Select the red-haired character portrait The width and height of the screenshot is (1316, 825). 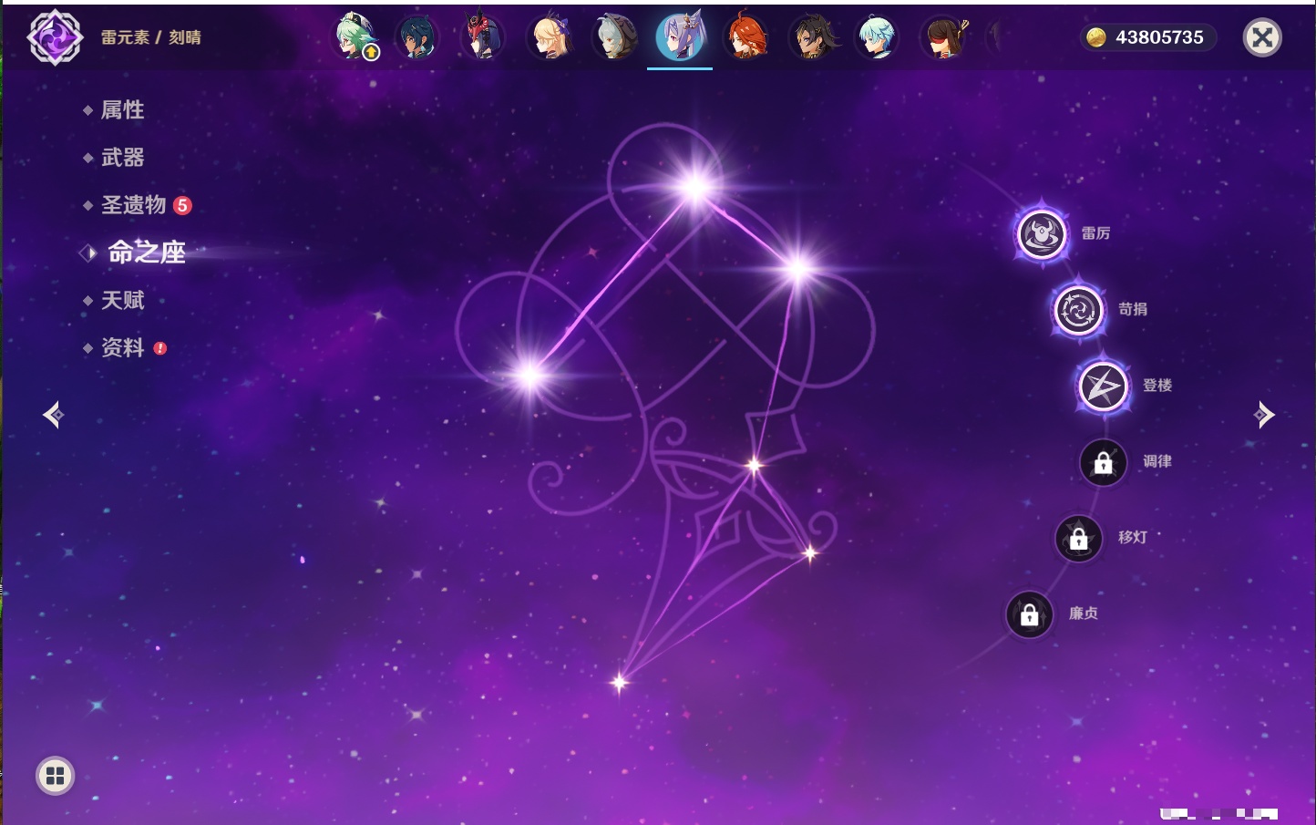coord(746,37)
